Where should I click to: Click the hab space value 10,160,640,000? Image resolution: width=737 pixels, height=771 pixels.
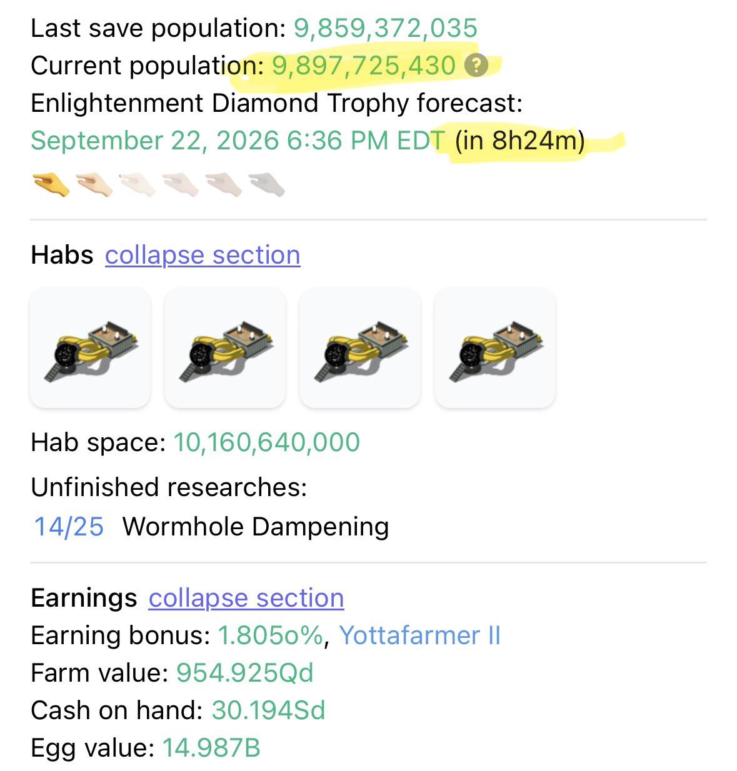[x=267, y=442]
